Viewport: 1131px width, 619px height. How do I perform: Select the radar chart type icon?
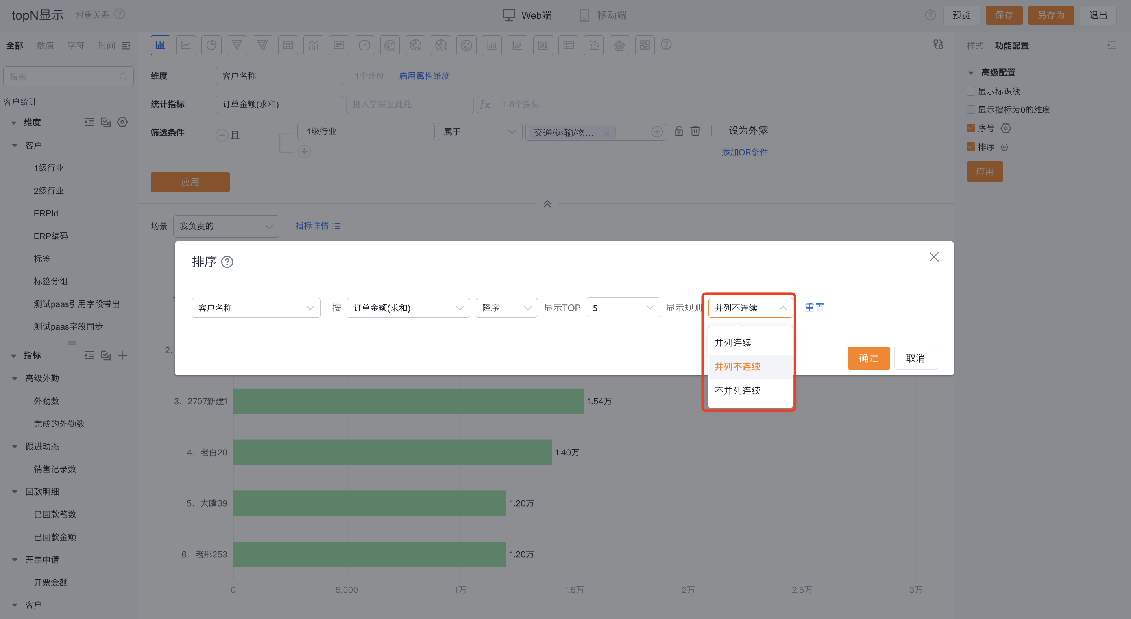click(619, 45)
